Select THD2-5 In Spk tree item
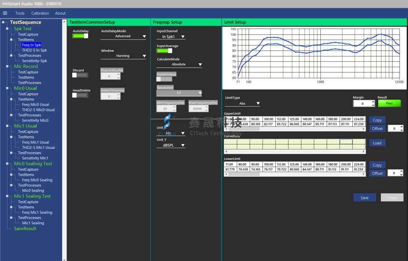 click(34, 50)
